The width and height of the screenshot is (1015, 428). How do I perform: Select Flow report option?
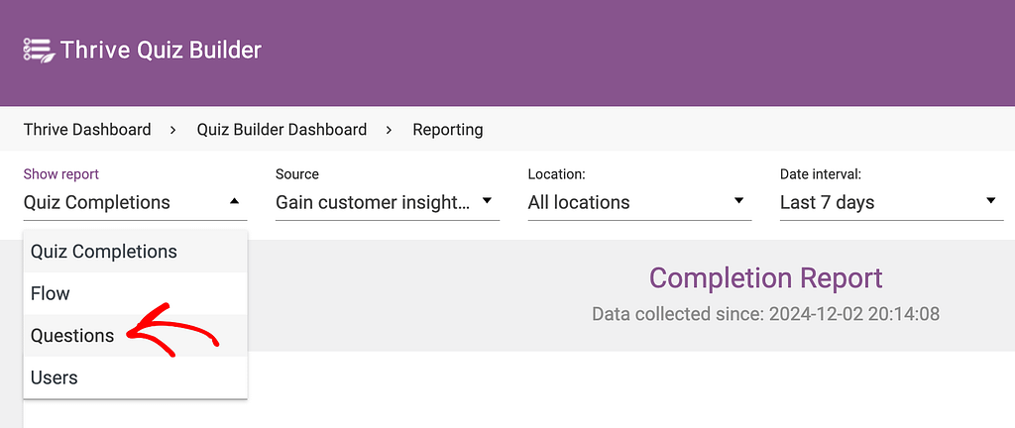135,293
